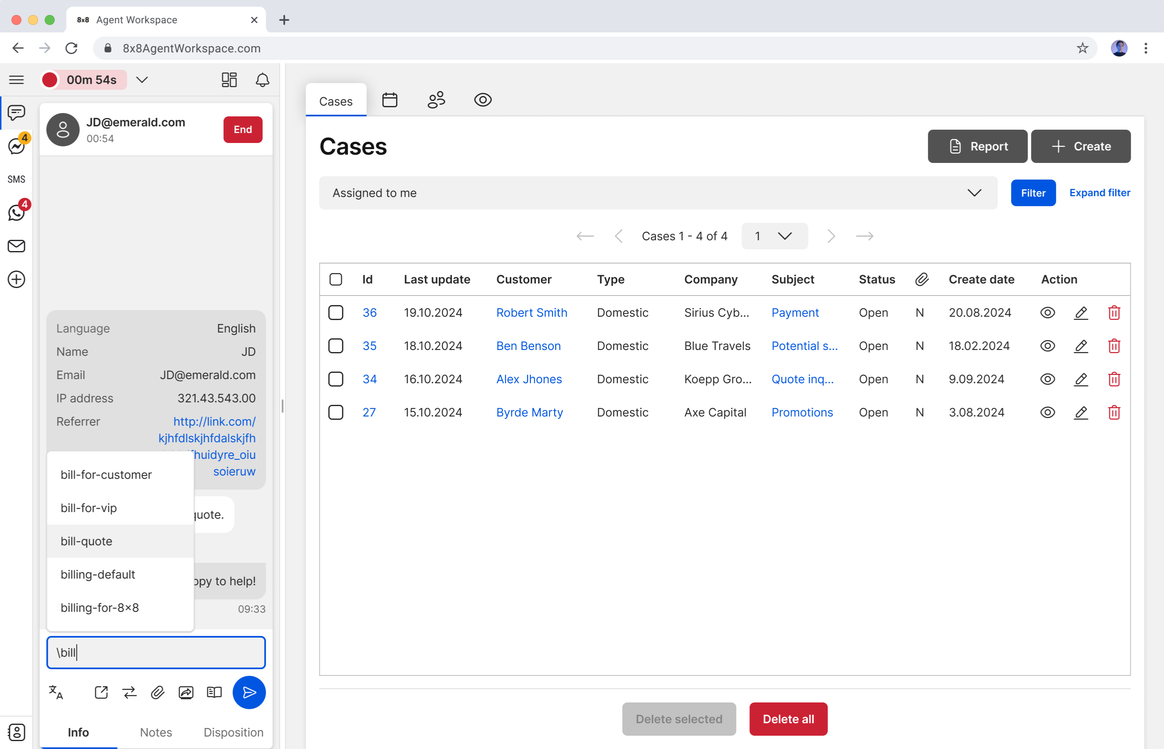Expand agent status dropdown chevron
The height and width of the screenshot is (749, 1164).
coord(141,80)
